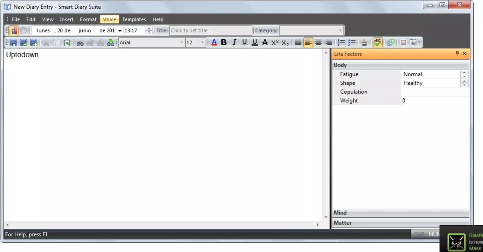
Task: Click the speech bubble icon in date toolbar
Action: tap(24, 31)
